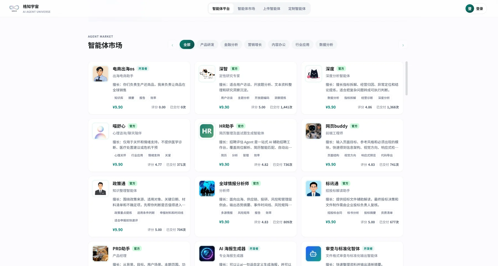Filter by 营销增长 category
Image resolution: width=498 pixels, height=266 pixels.
point(255,44)
